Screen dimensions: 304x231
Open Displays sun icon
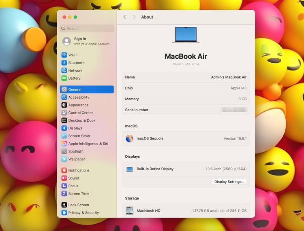point(64,128)
